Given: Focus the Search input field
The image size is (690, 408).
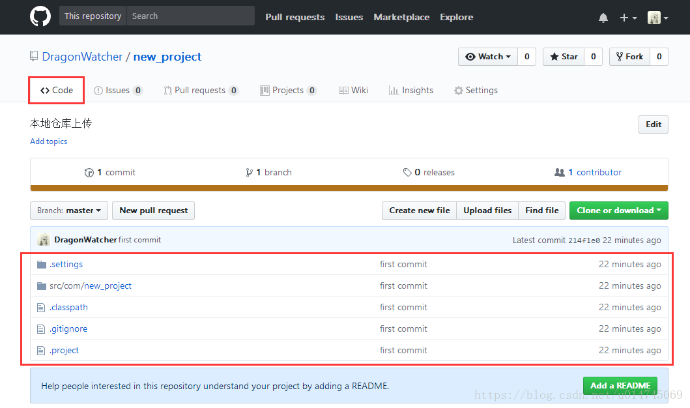Looking at the screenshot, I should [190, 16].
